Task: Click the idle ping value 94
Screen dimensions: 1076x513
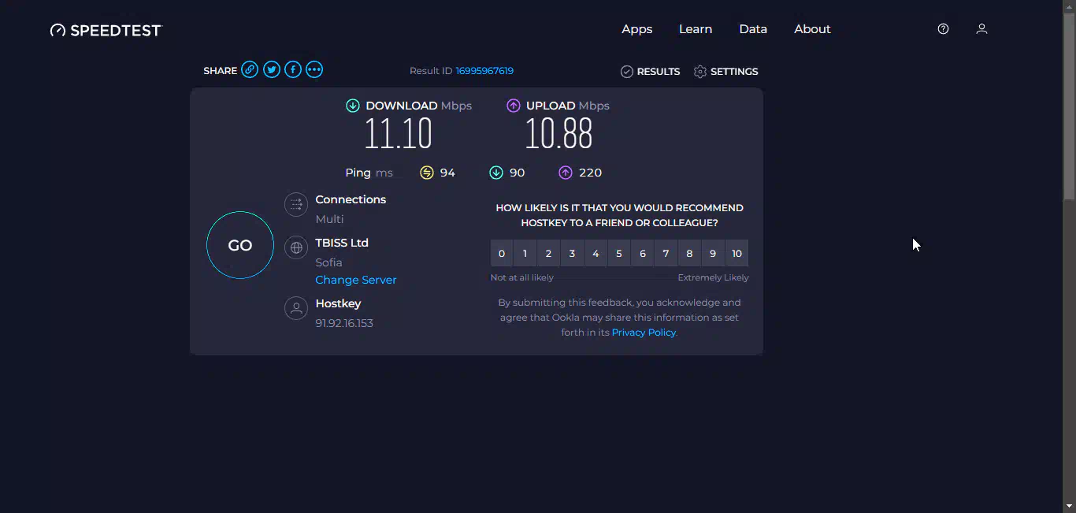Action: 447,173
